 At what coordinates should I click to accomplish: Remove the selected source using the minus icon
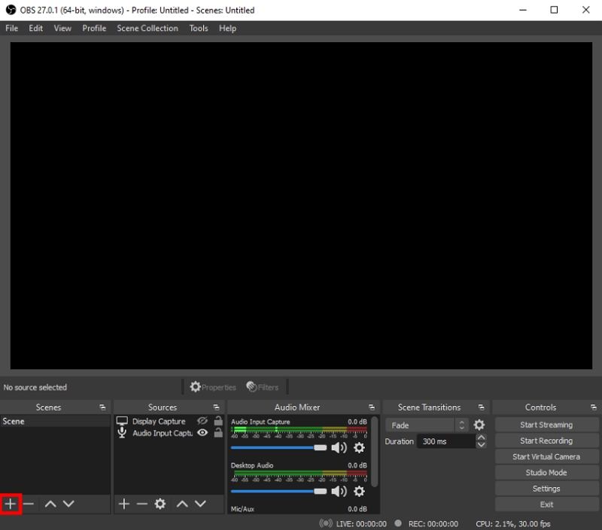(x=141, y=504)
